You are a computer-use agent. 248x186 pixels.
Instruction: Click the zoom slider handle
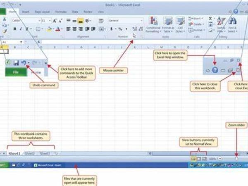236,158
